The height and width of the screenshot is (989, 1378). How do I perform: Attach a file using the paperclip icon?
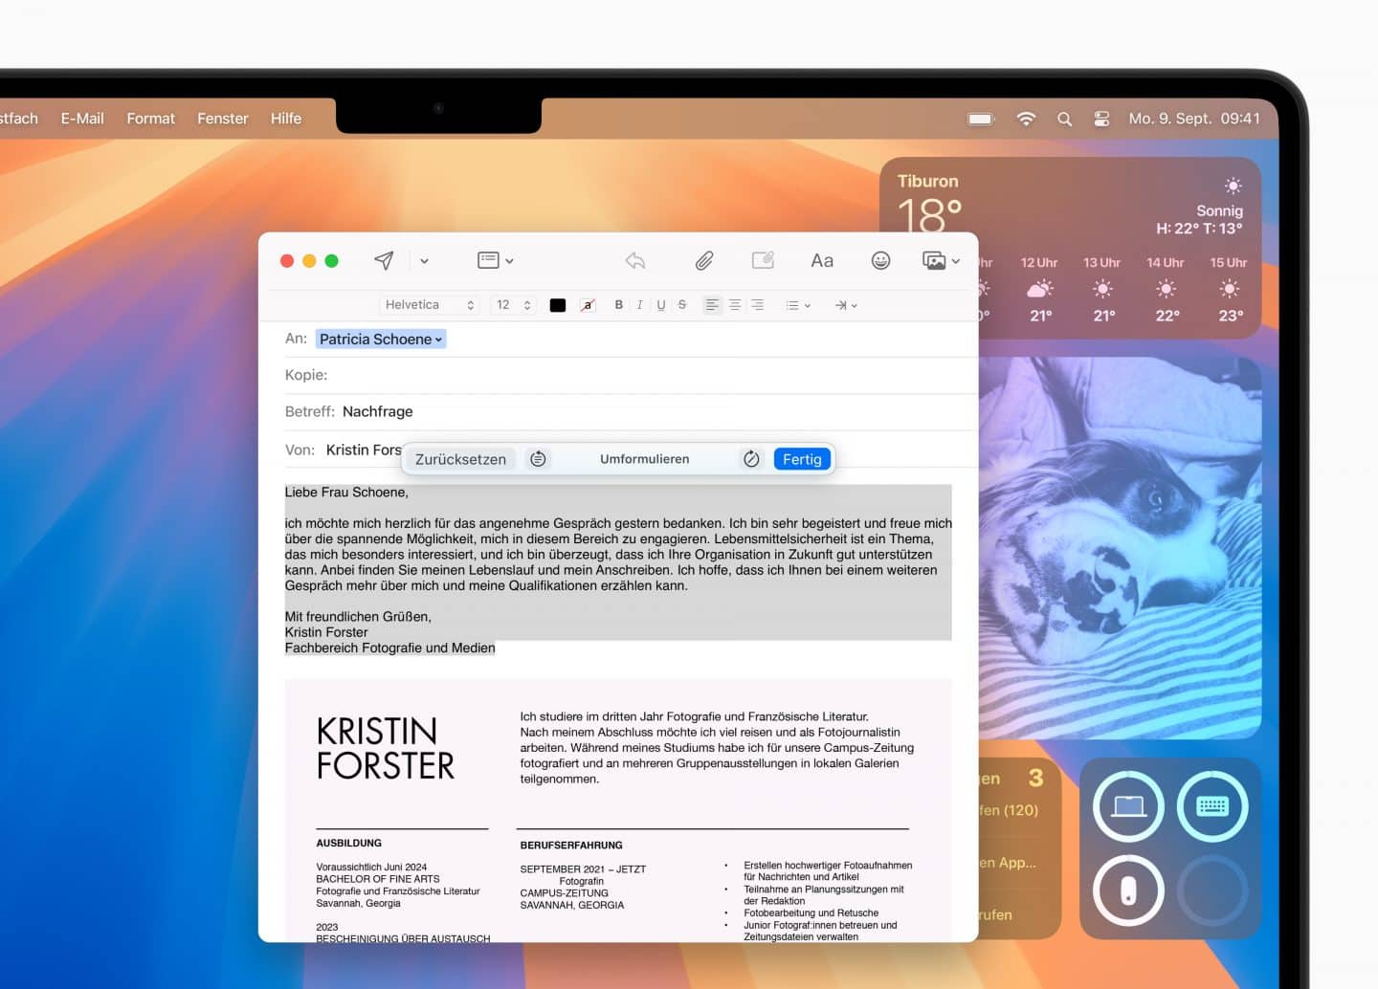point(705,259)
